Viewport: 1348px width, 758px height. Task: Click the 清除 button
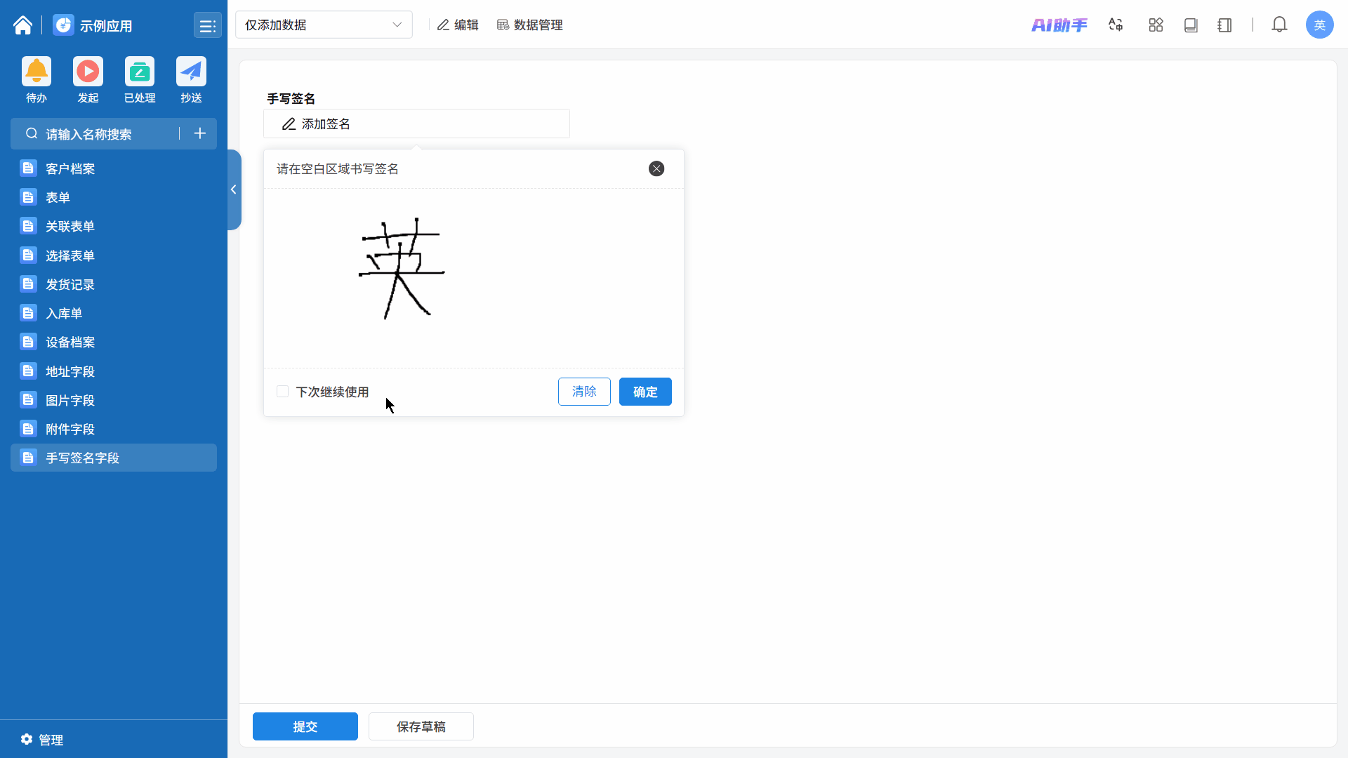584,392
